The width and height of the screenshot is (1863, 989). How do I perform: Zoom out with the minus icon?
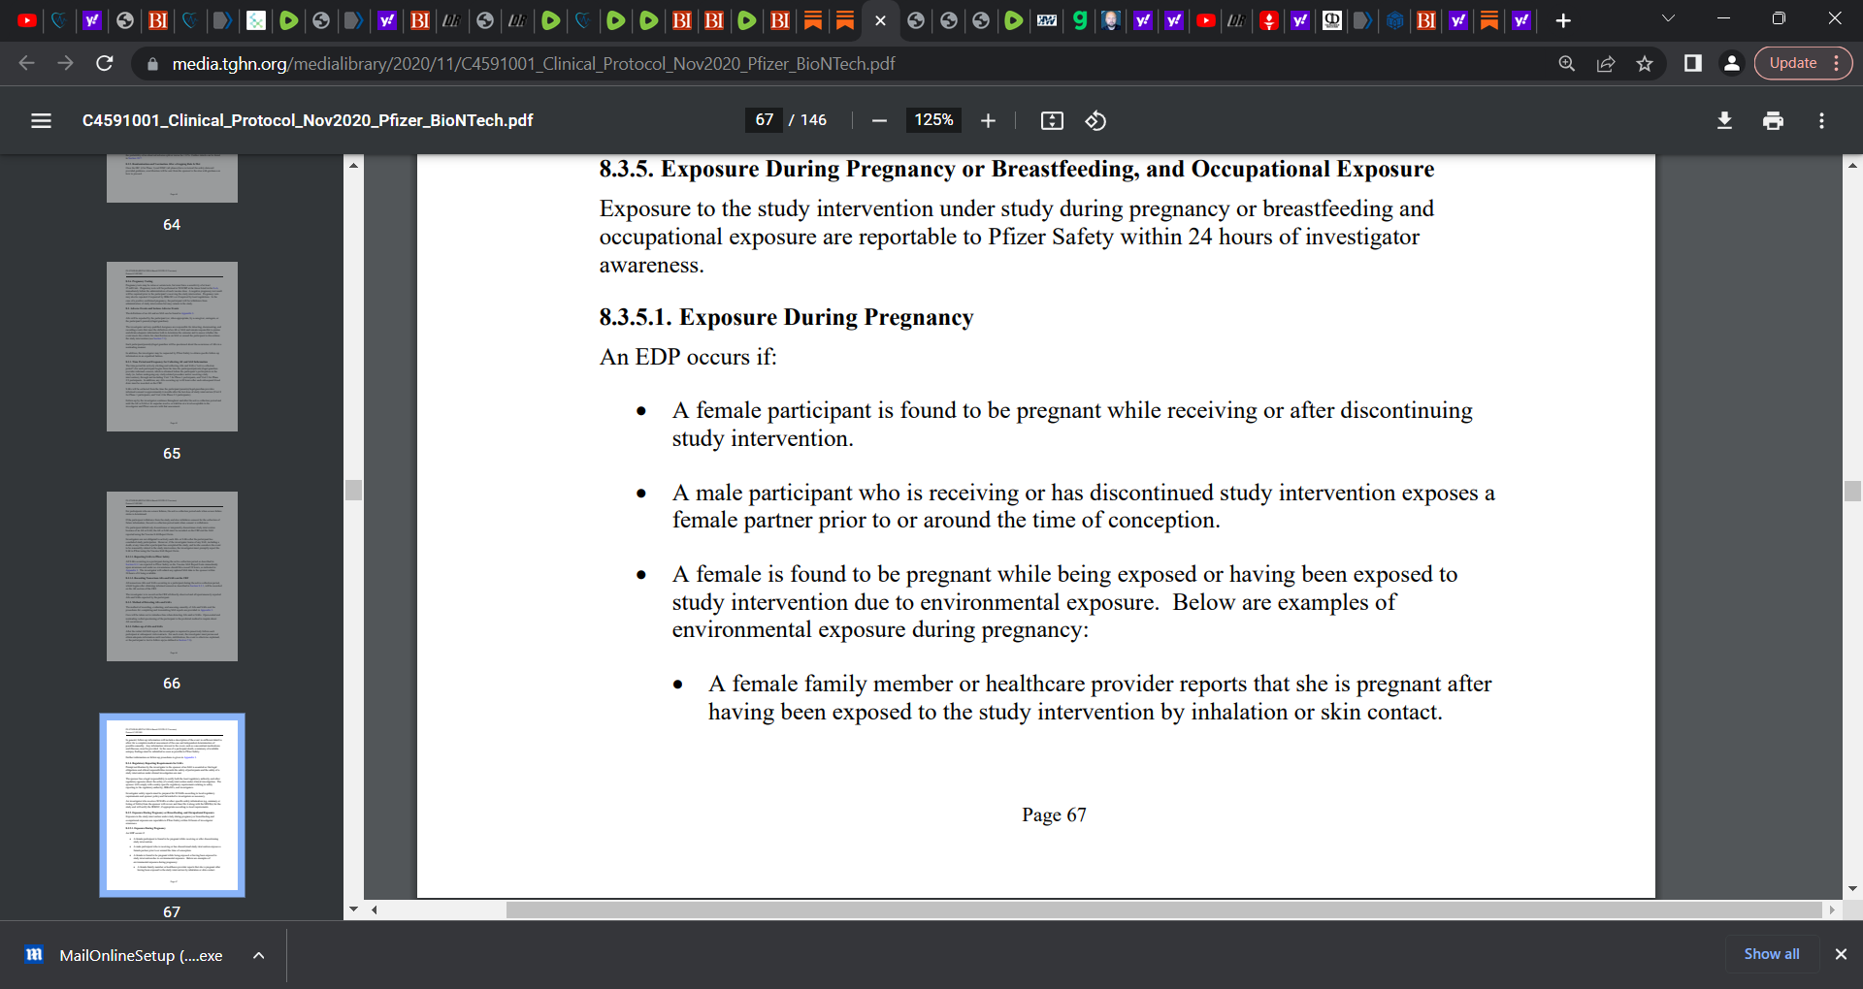(879, 120)
